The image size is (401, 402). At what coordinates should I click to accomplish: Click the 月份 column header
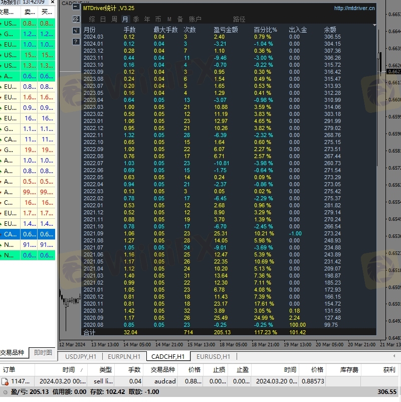(89, 30)
